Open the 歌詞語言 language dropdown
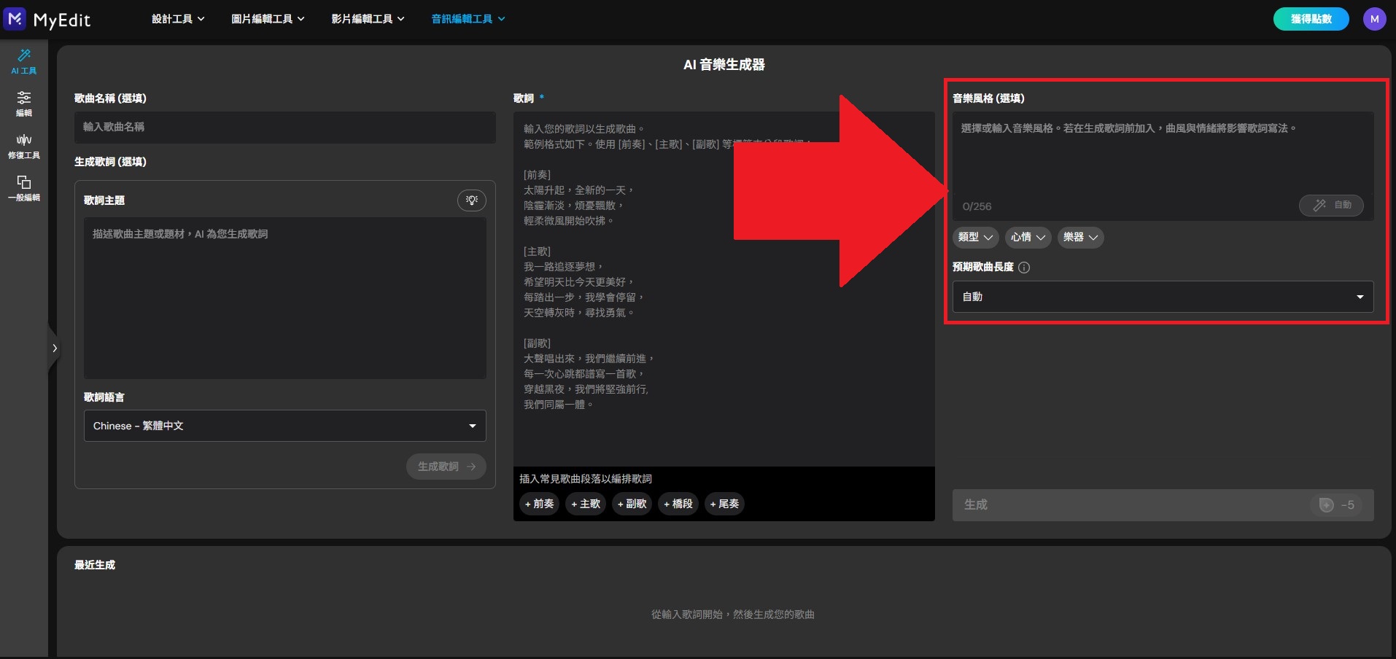This screenshot has height=659, width=1396. click(x=284, y=426)
